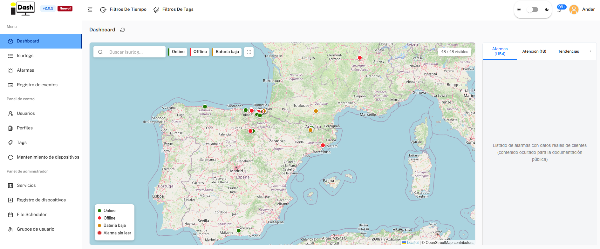Click Alarma sin leer legend entry
The width and height of the screenshot is (600, 249).
coord(114,233)
